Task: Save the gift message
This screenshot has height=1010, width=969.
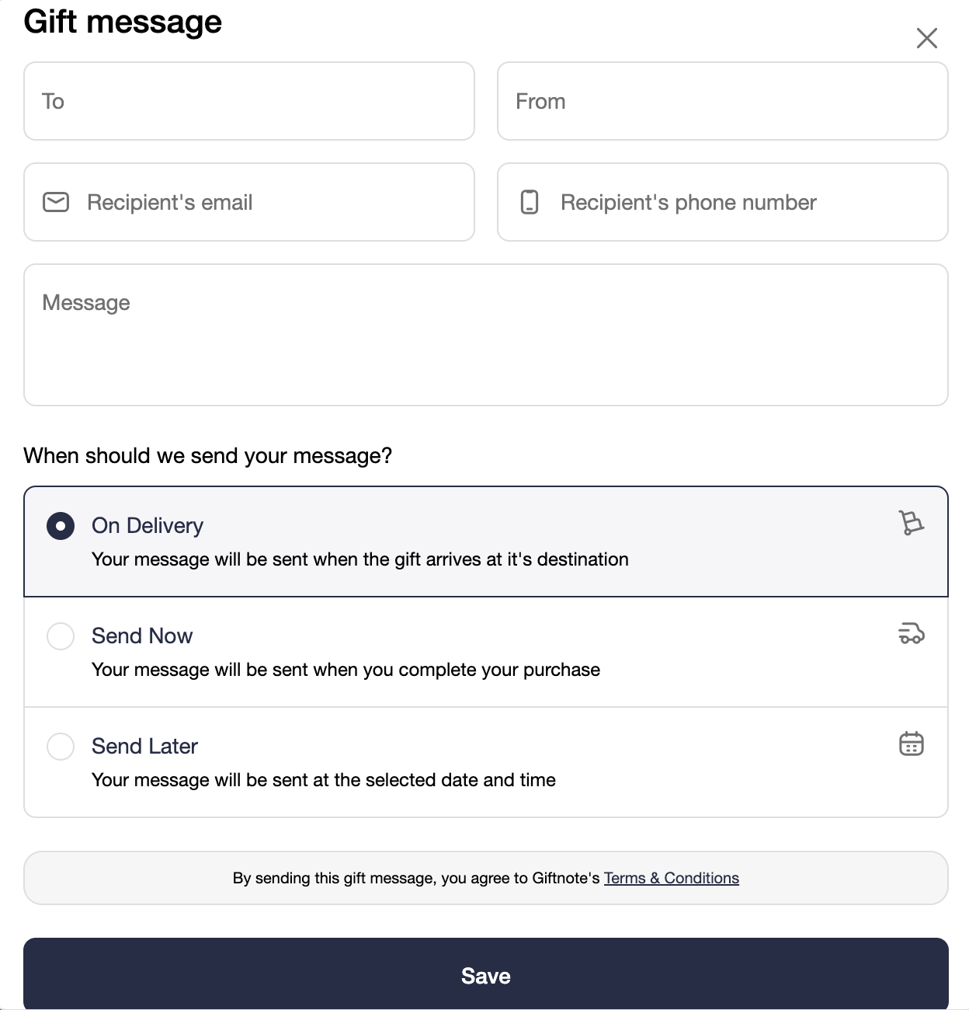Action: 486,974
